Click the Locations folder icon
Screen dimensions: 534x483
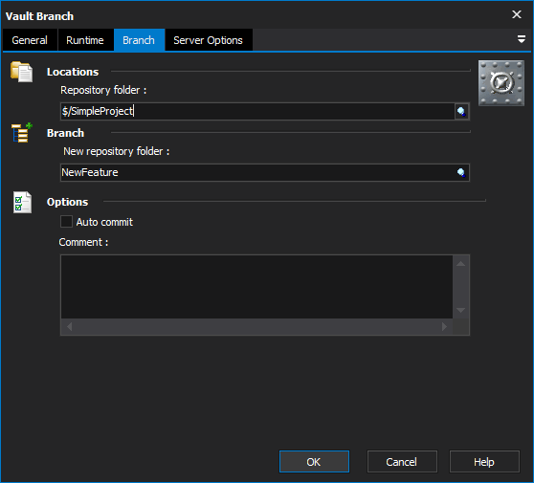point(21,72)
